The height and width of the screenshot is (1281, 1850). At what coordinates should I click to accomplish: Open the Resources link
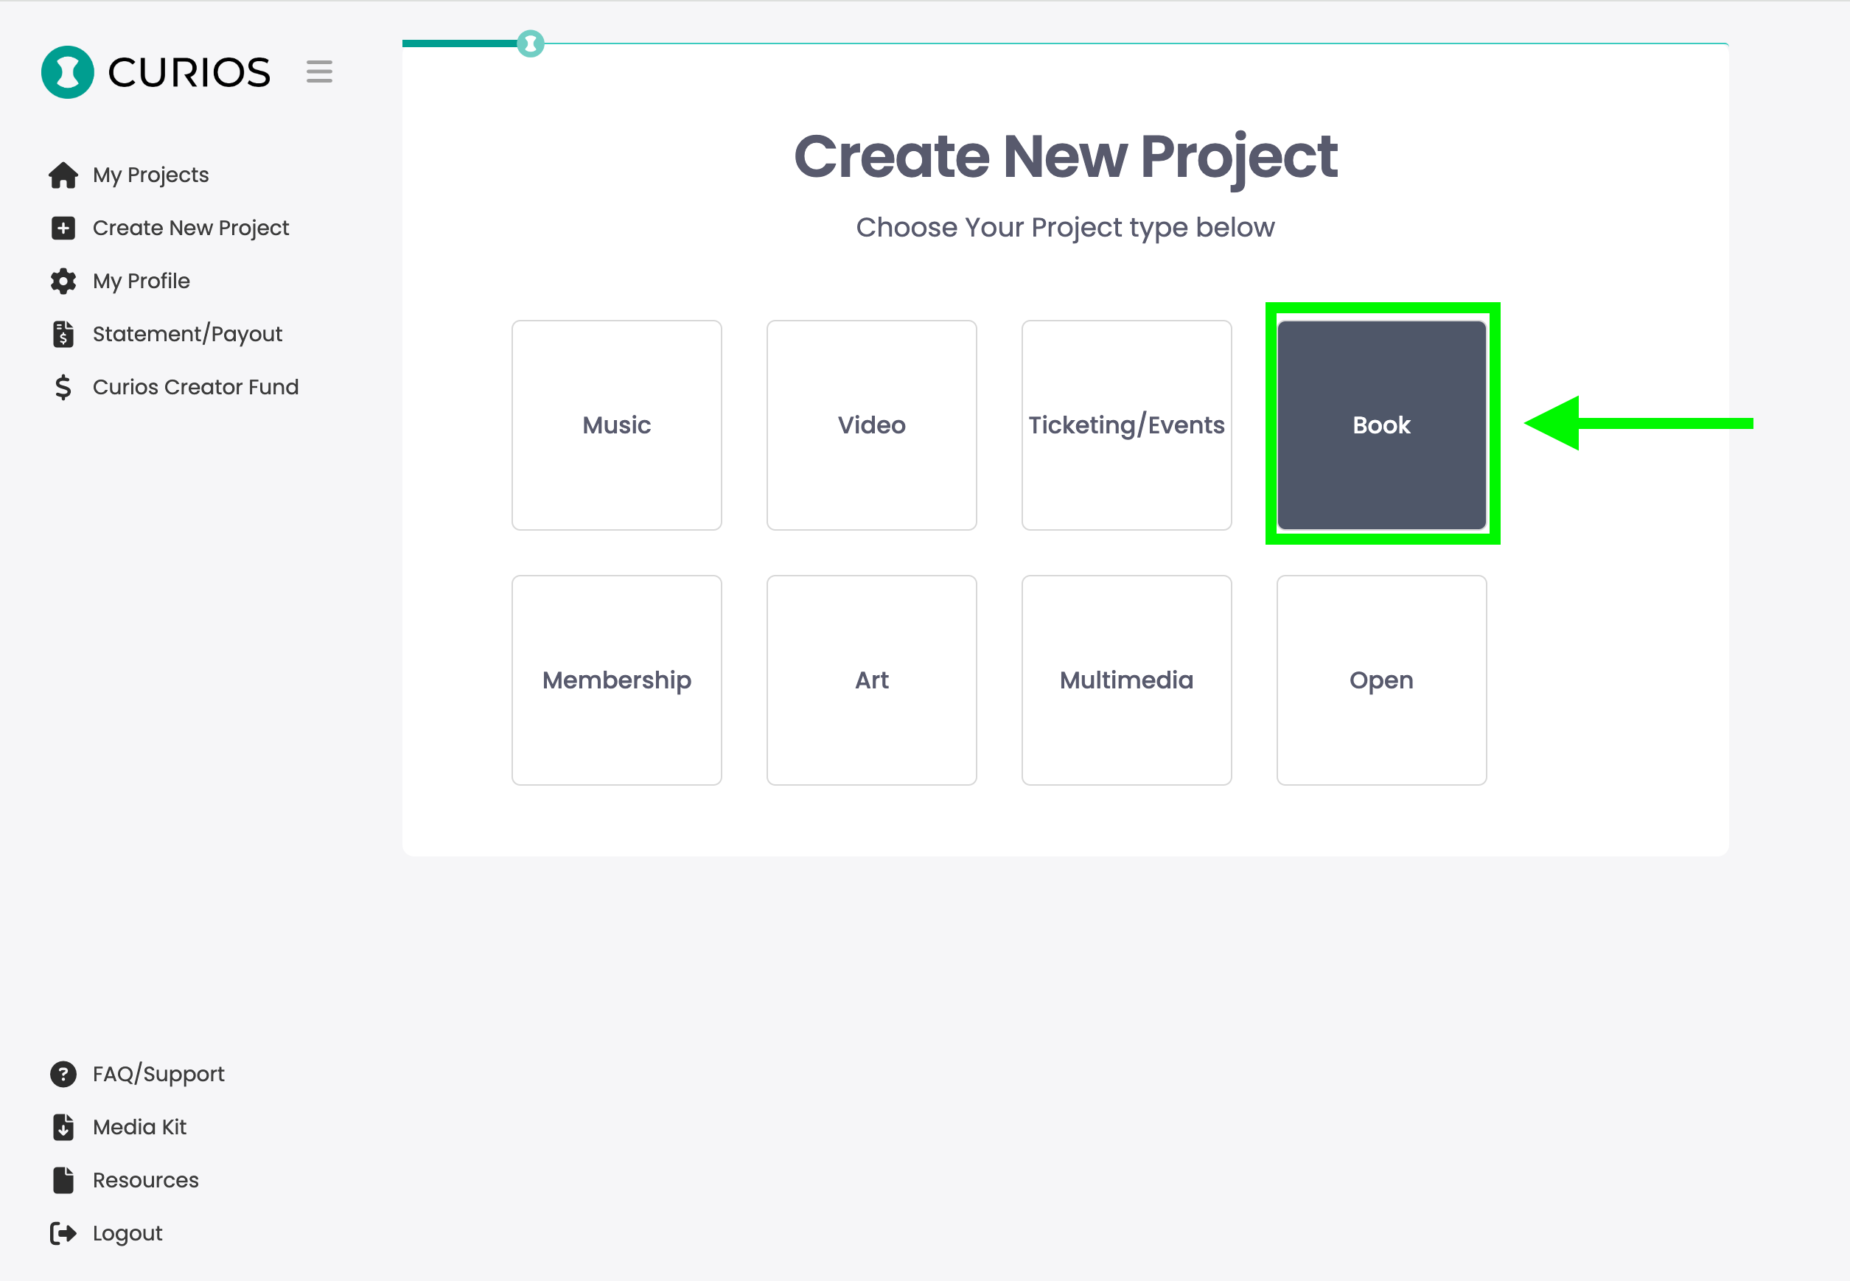[146, 1180]
